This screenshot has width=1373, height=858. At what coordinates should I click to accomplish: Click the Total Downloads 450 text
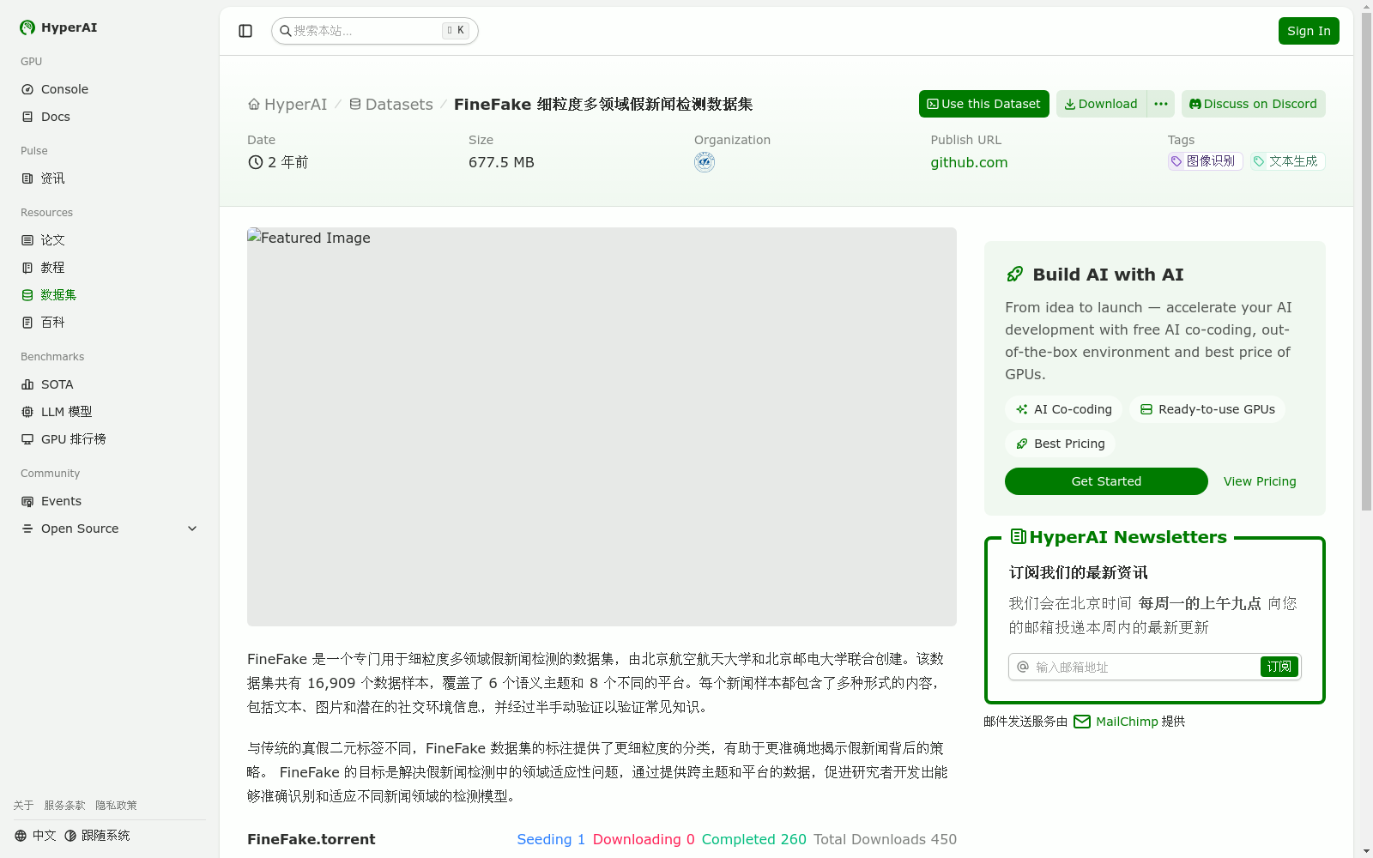885,839
